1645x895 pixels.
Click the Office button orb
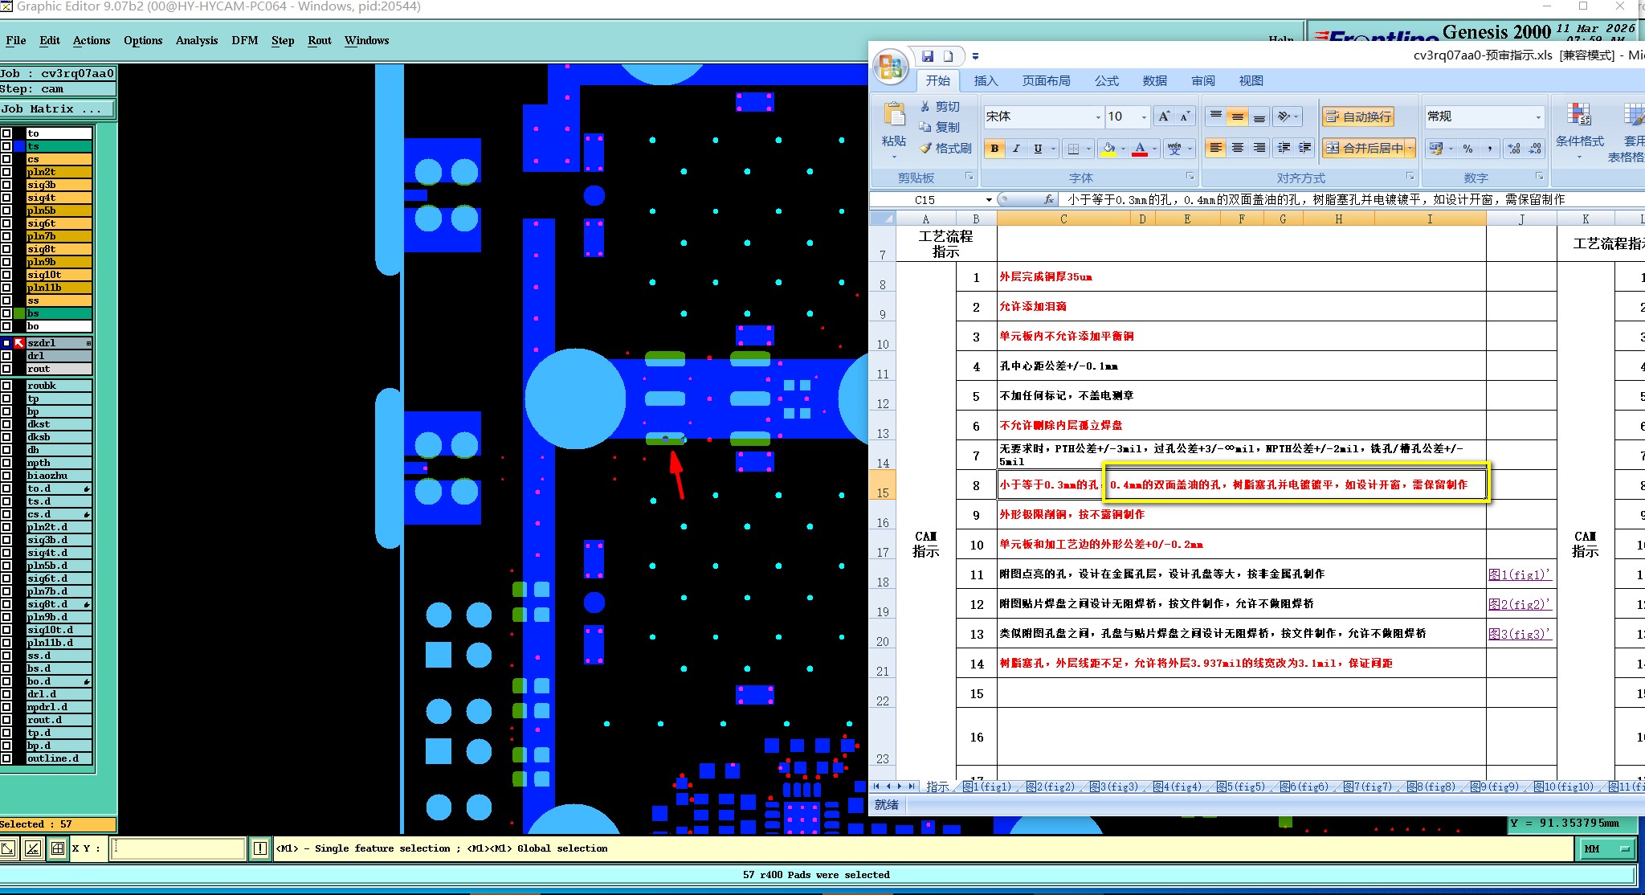[x=890, y=67]
